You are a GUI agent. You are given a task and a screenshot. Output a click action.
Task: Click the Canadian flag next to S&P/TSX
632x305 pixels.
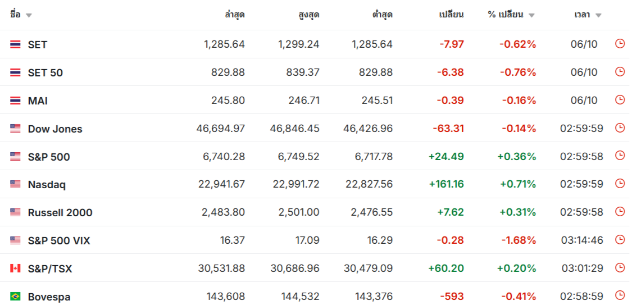click(x=15, y=268)
